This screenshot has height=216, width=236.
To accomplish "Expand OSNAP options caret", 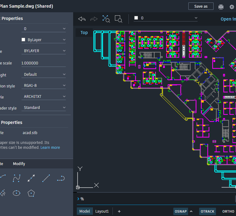I will coord(191,211).
